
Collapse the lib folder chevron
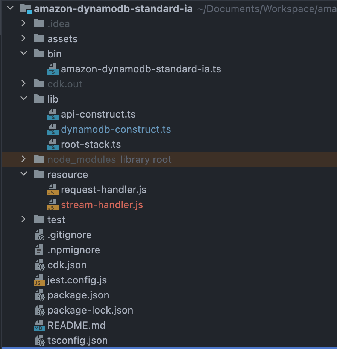tap(24, 98)
